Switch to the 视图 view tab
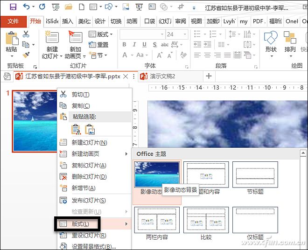 (196, 21)
